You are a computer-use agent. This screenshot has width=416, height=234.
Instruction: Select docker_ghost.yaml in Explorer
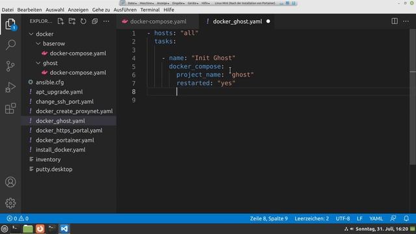60,121
